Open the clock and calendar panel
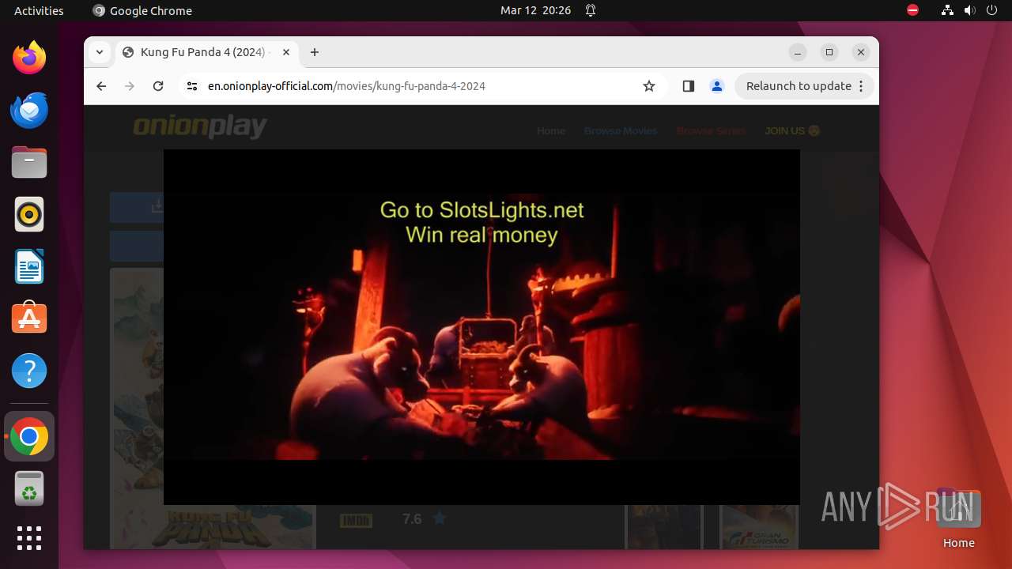The image size is (1012, 569). pos(535,10)
